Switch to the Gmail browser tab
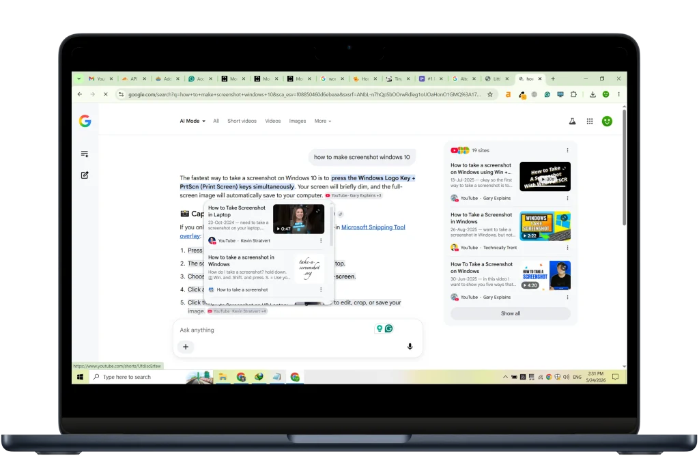 [97, 79]
